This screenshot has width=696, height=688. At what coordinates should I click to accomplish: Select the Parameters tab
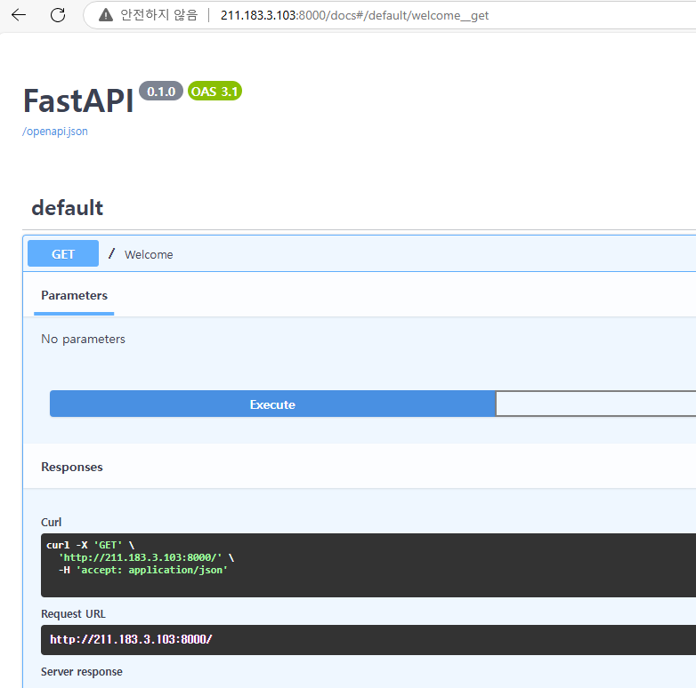[x=74, y=296]
